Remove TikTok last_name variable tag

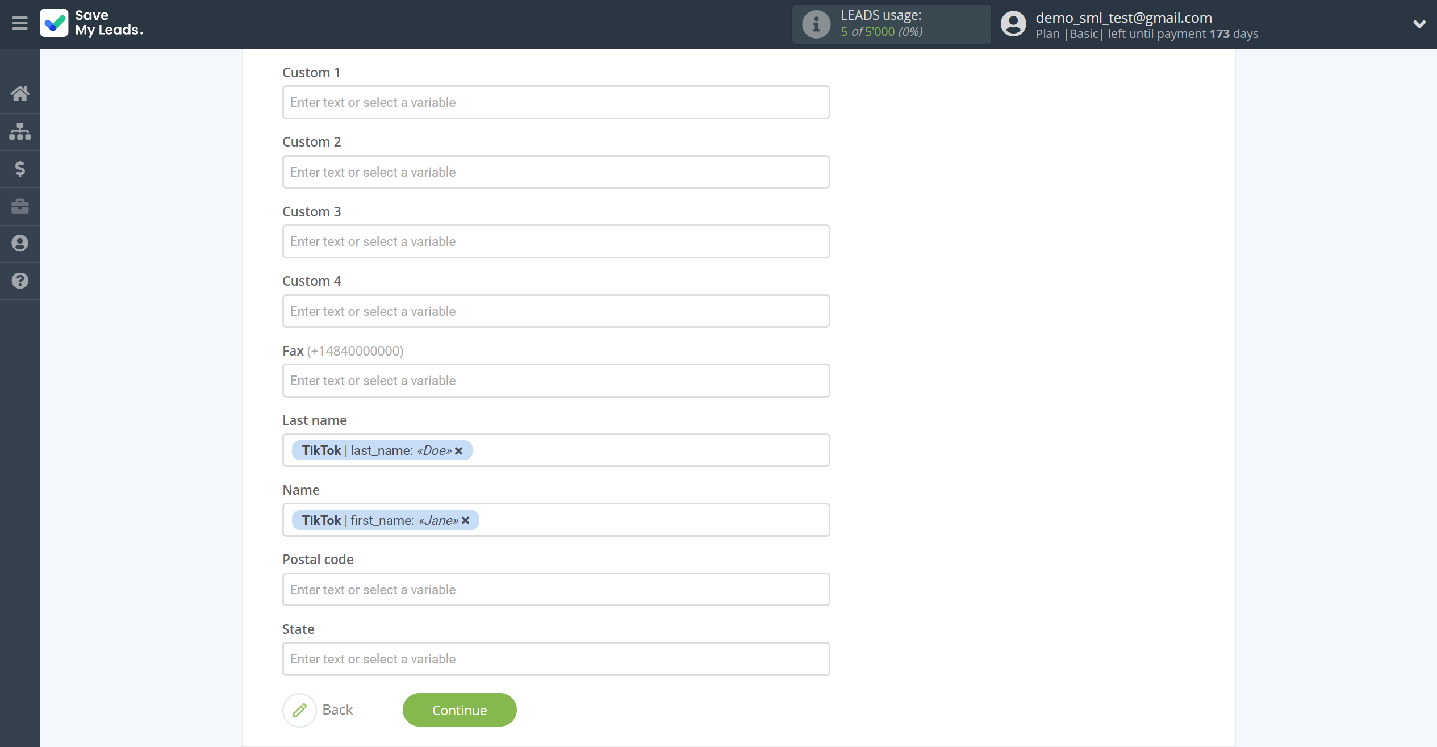tap(459, 449)
